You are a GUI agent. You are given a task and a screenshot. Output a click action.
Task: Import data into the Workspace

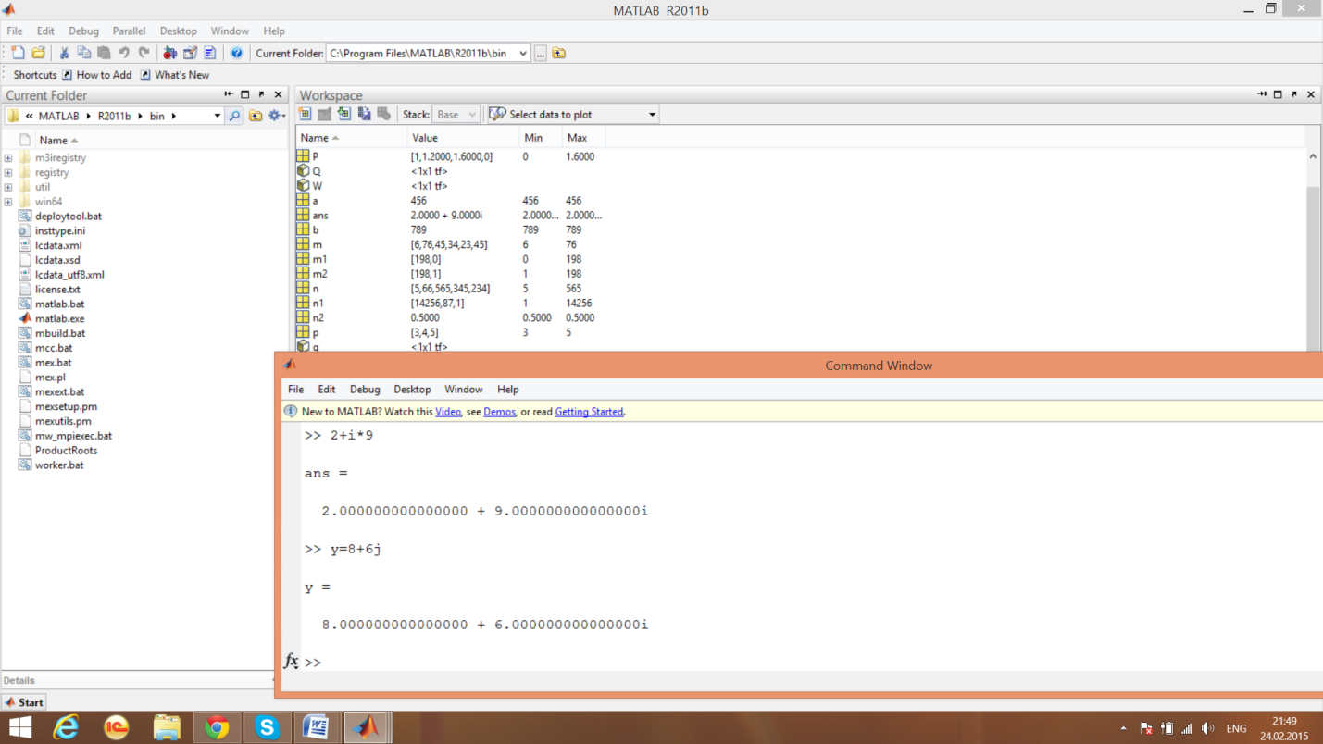point(344,114)
